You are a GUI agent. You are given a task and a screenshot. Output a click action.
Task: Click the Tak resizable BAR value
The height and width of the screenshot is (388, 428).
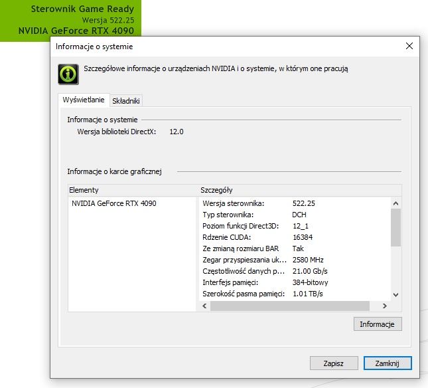(298, 248)
